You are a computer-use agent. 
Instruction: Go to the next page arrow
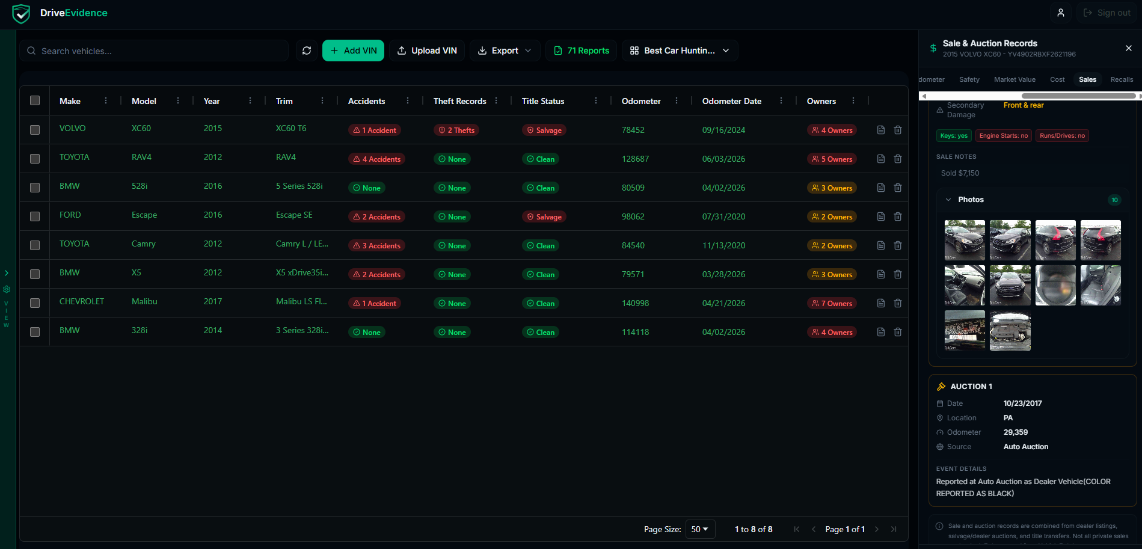pos(877,529)
